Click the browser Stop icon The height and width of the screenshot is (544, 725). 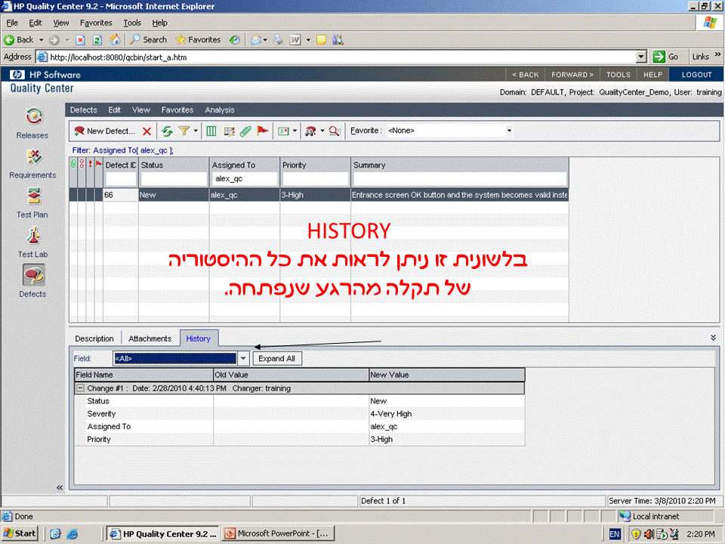[x=81, y=40]
